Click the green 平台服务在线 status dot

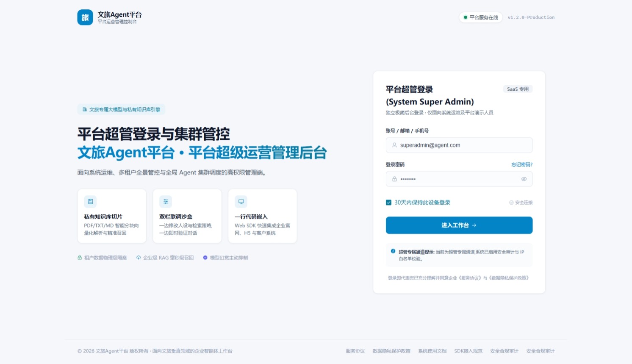tap(466, 17)
